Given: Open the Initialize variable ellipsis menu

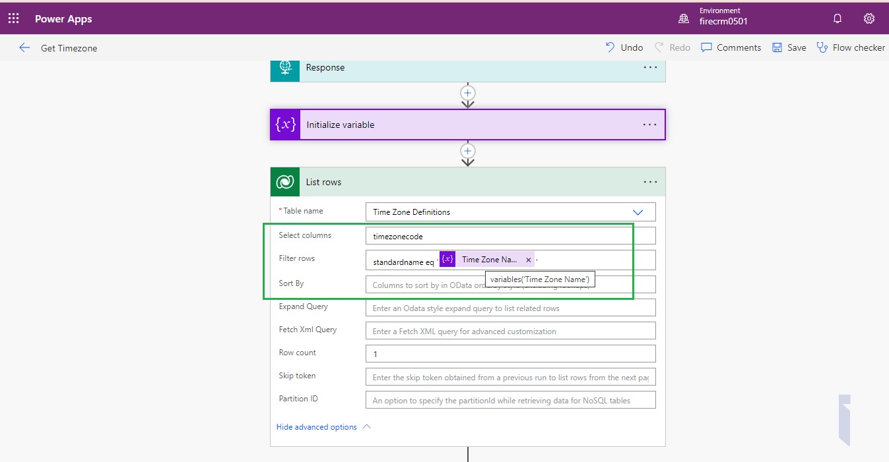Looking at the screenshot, I should pos(650,124).
